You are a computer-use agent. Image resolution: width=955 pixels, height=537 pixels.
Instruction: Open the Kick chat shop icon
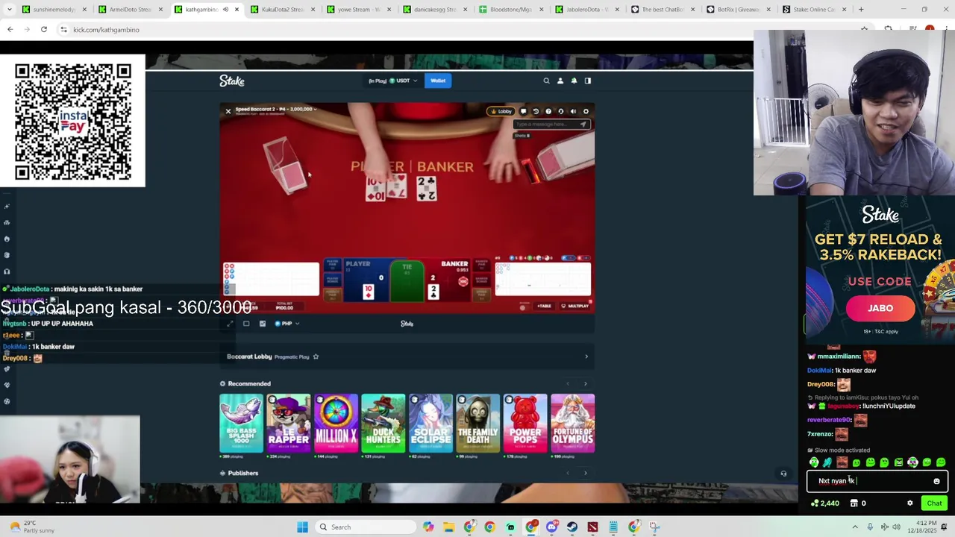click(x=854, y=503)
